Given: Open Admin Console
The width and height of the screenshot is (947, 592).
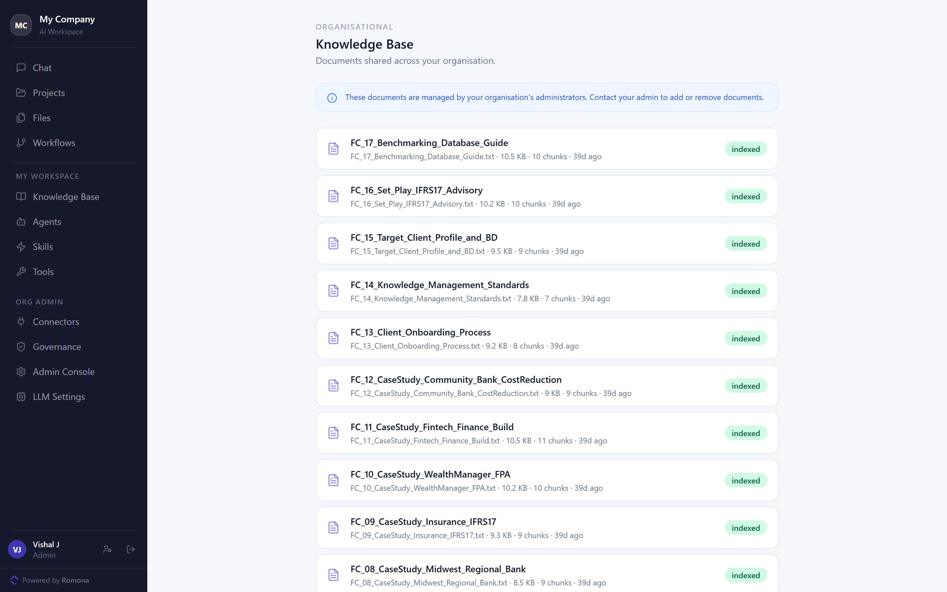Looking at the screenshot, I should 74,372.
